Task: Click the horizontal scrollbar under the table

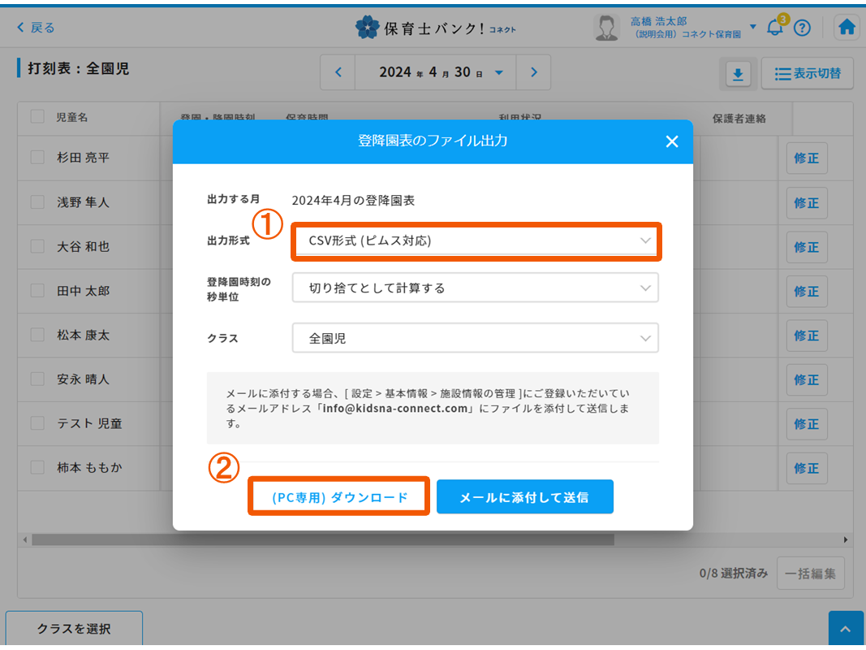Action: 323,539
